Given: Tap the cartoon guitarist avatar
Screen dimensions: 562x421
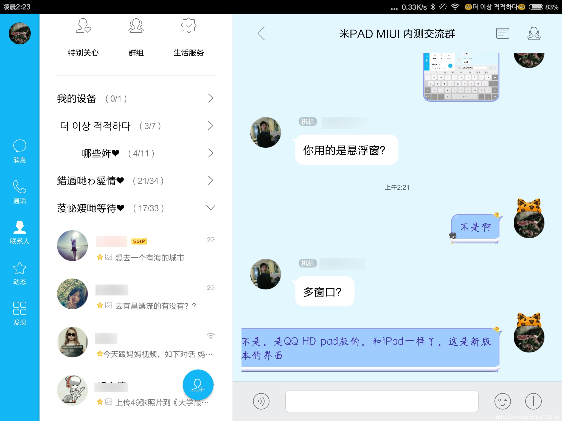Looking at the screenshot, I should point(72,390).
